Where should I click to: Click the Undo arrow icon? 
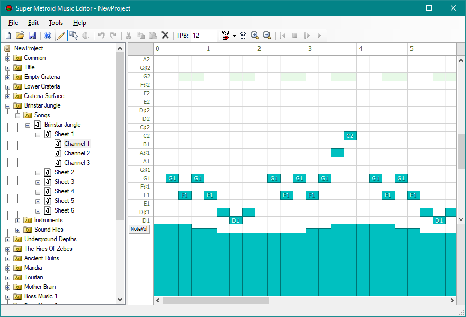tap(101, 36)
